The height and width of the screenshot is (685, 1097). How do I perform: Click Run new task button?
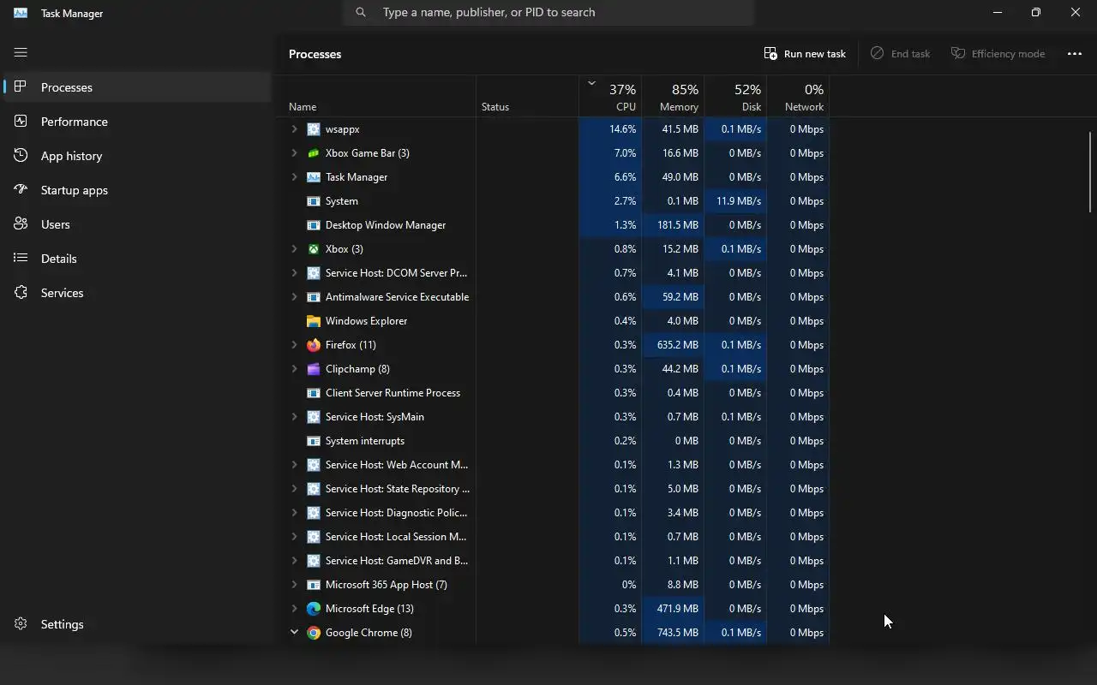[x=805, y=53]
